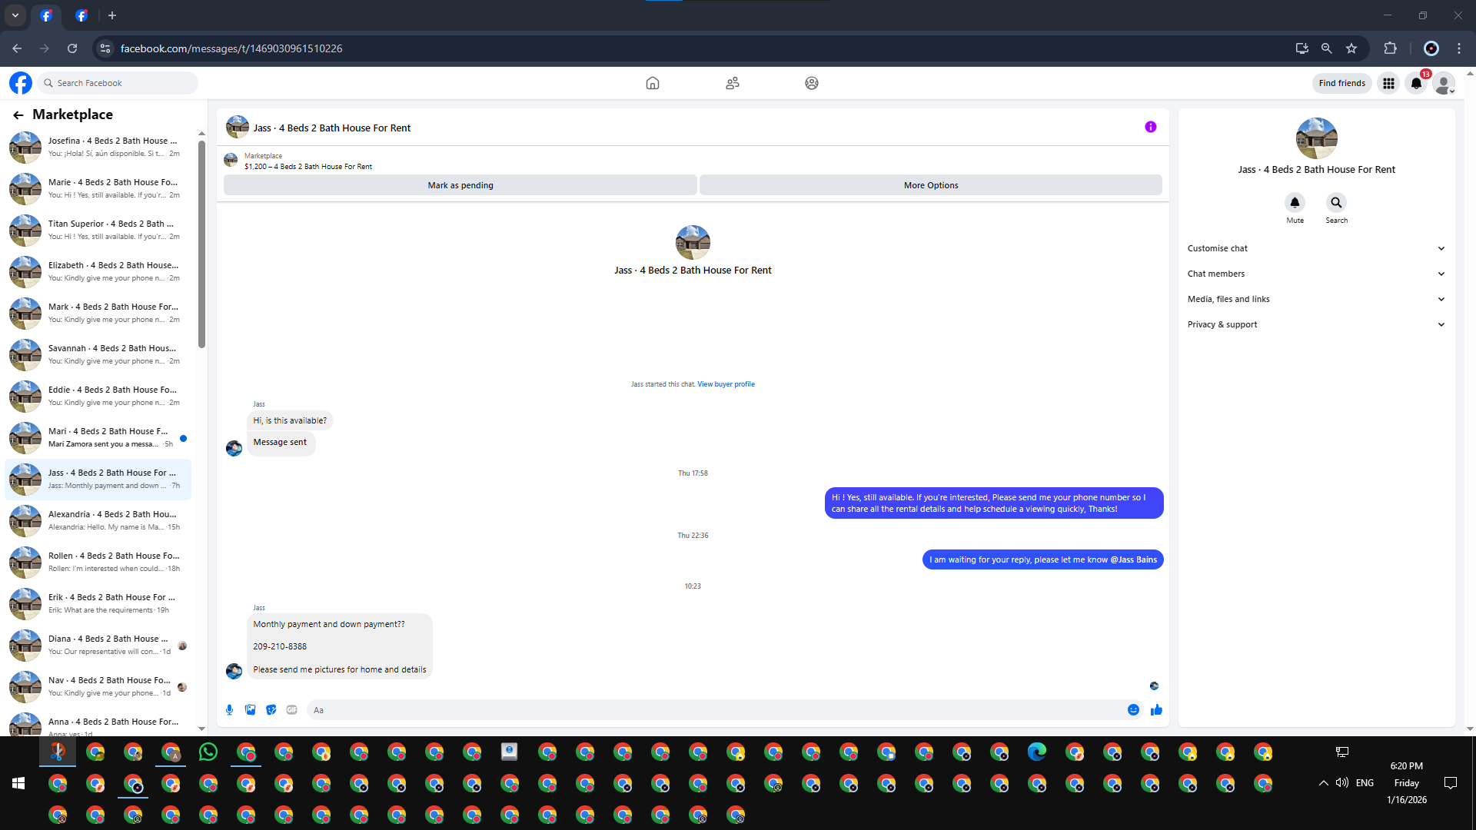Open the sticker picker icon

tap(271, 710)
